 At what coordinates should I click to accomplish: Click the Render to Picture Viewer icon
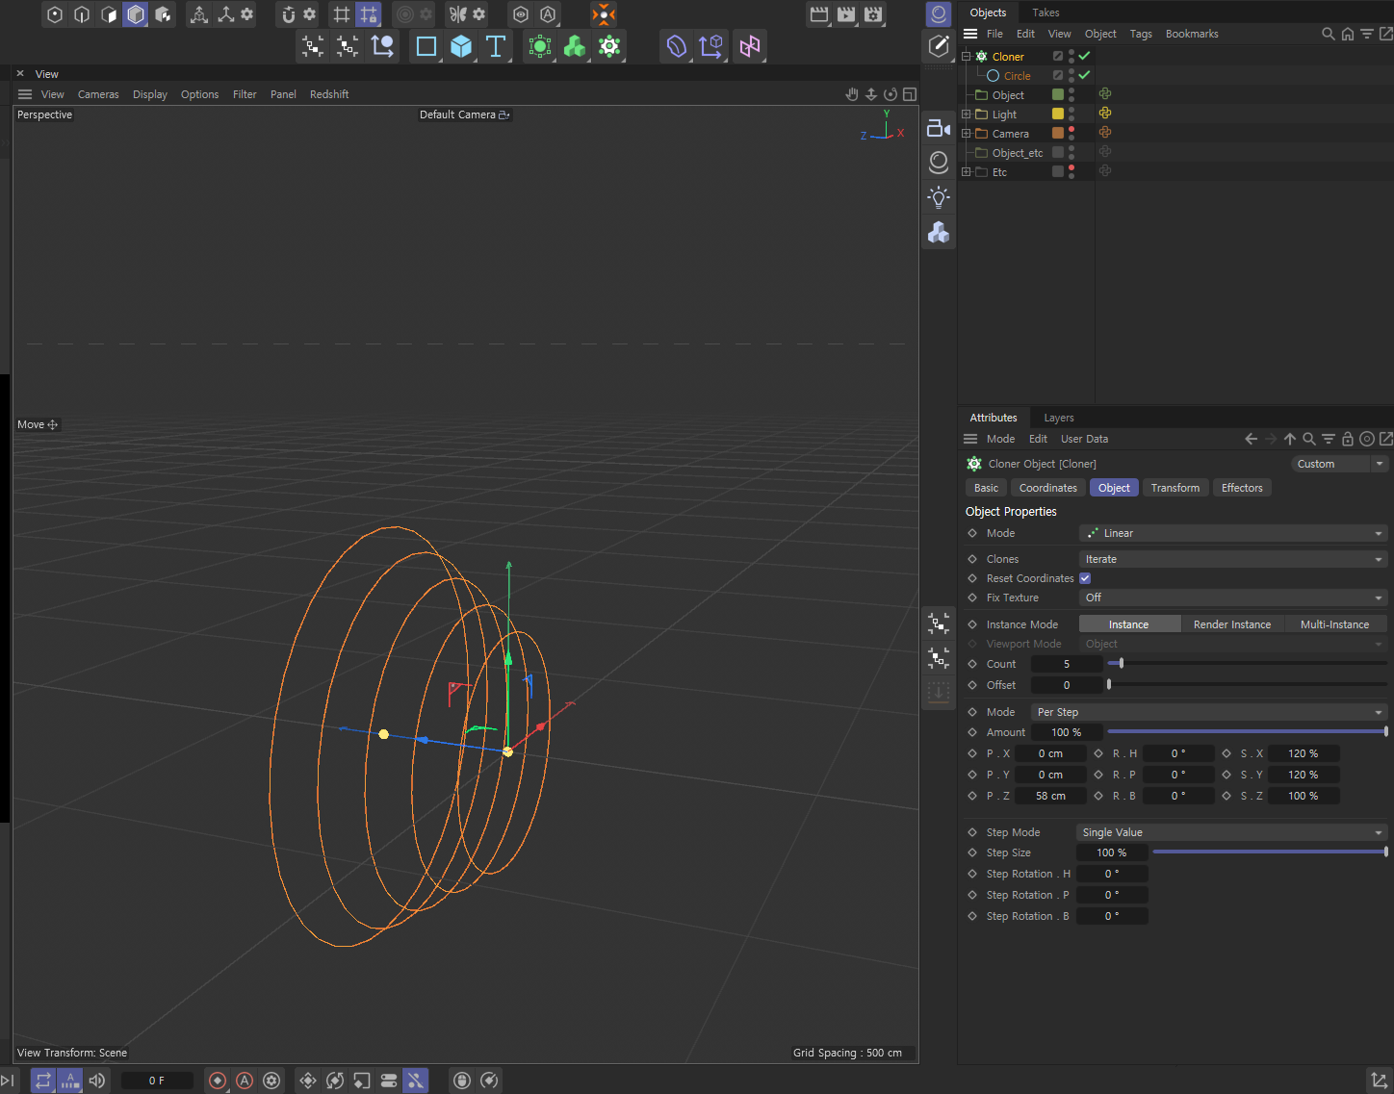pyautogui.click(x=846, y=14)
